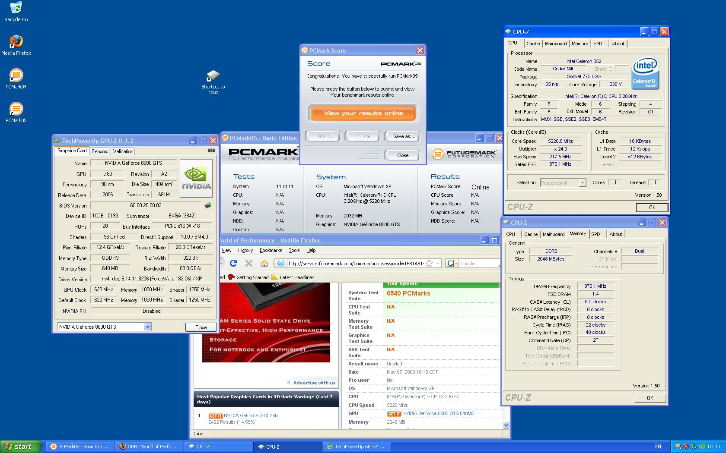Click the Futuremark Corporation logo
The height and width of the screenshot is (453, 726).
[x=464, y=154]
